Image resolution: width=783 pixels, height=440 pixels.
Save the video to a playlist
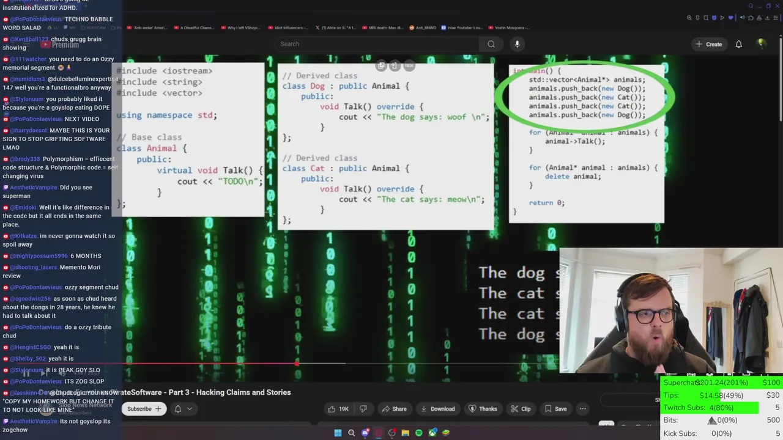[555, 409]
